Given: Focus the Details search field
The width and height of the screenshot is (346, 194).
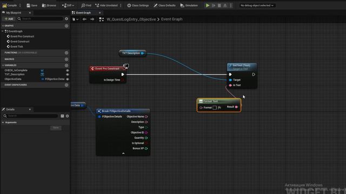Looking at the screenshot, I should (x=30, y=116).
